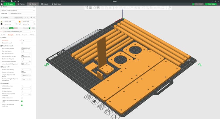Toggle the Advanced mode switch
This screenshot has width=220, height=119.
pyautogui.click(x=30, y=28)
